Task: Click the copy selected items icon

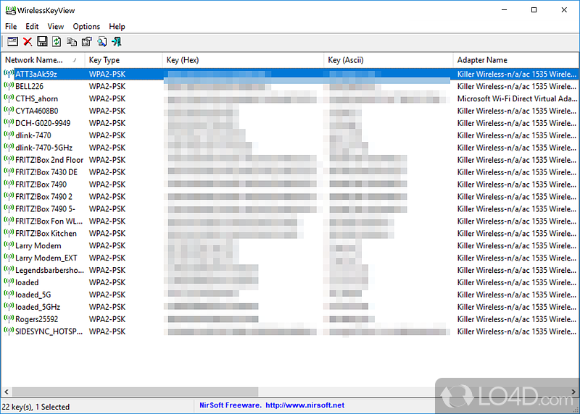Action: coord(72,42)
